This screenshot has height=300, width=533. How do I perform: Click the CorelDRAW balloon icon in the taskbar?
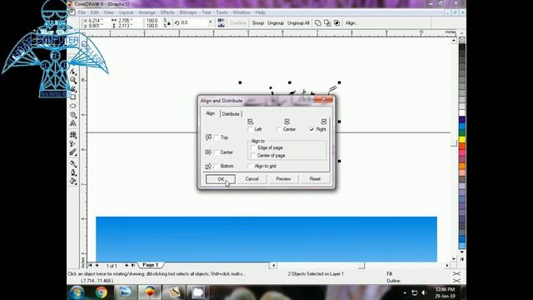pos(150,292)
